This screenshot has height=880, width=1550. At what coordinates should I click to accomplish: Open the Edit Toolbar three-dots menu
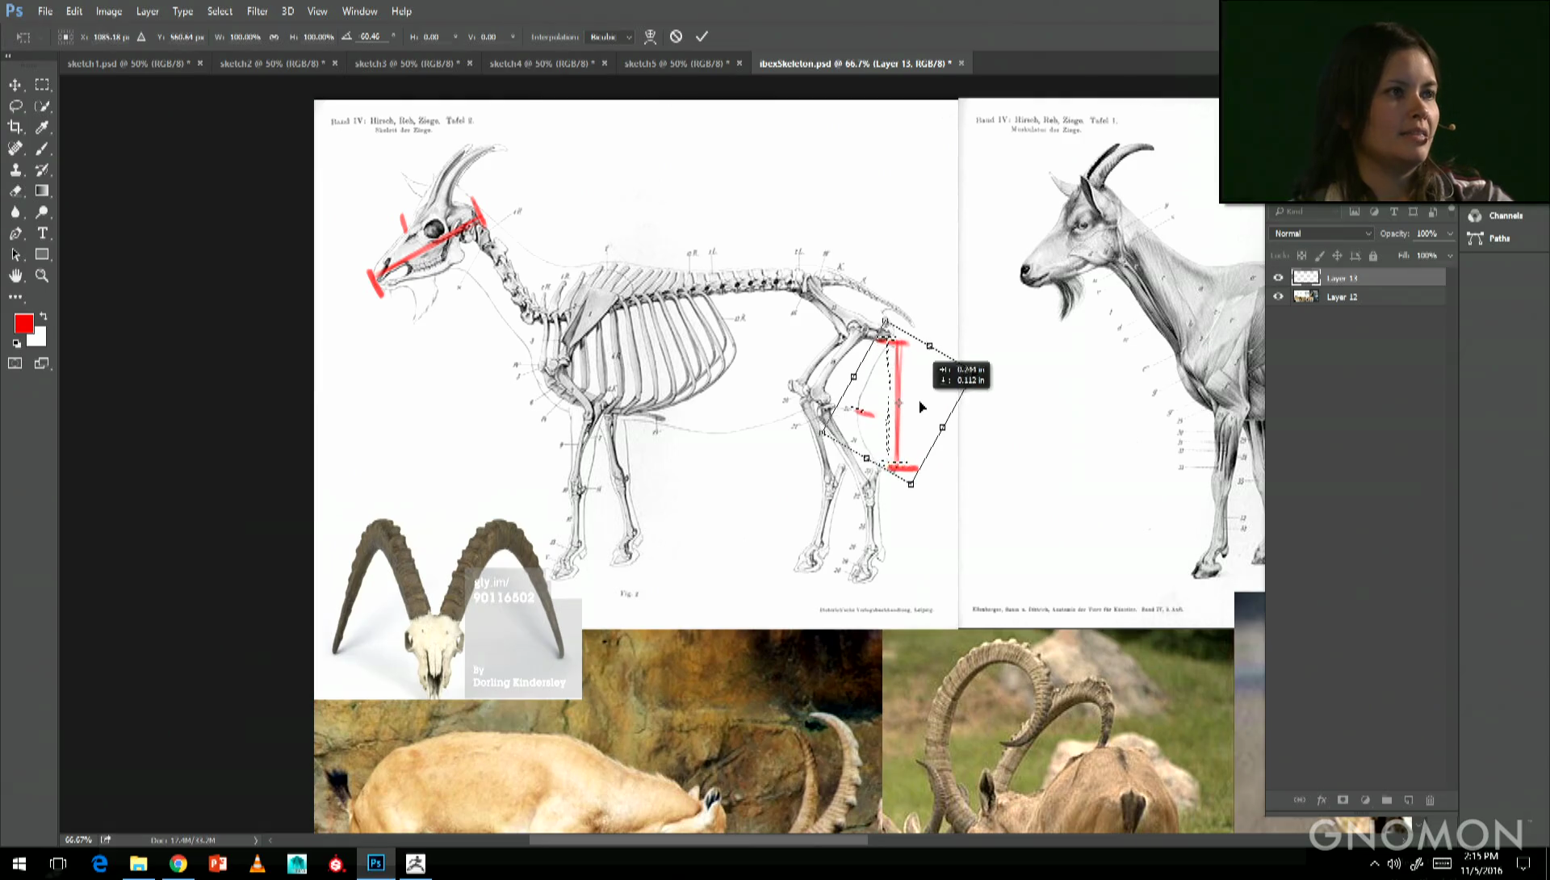click(15, 296)
